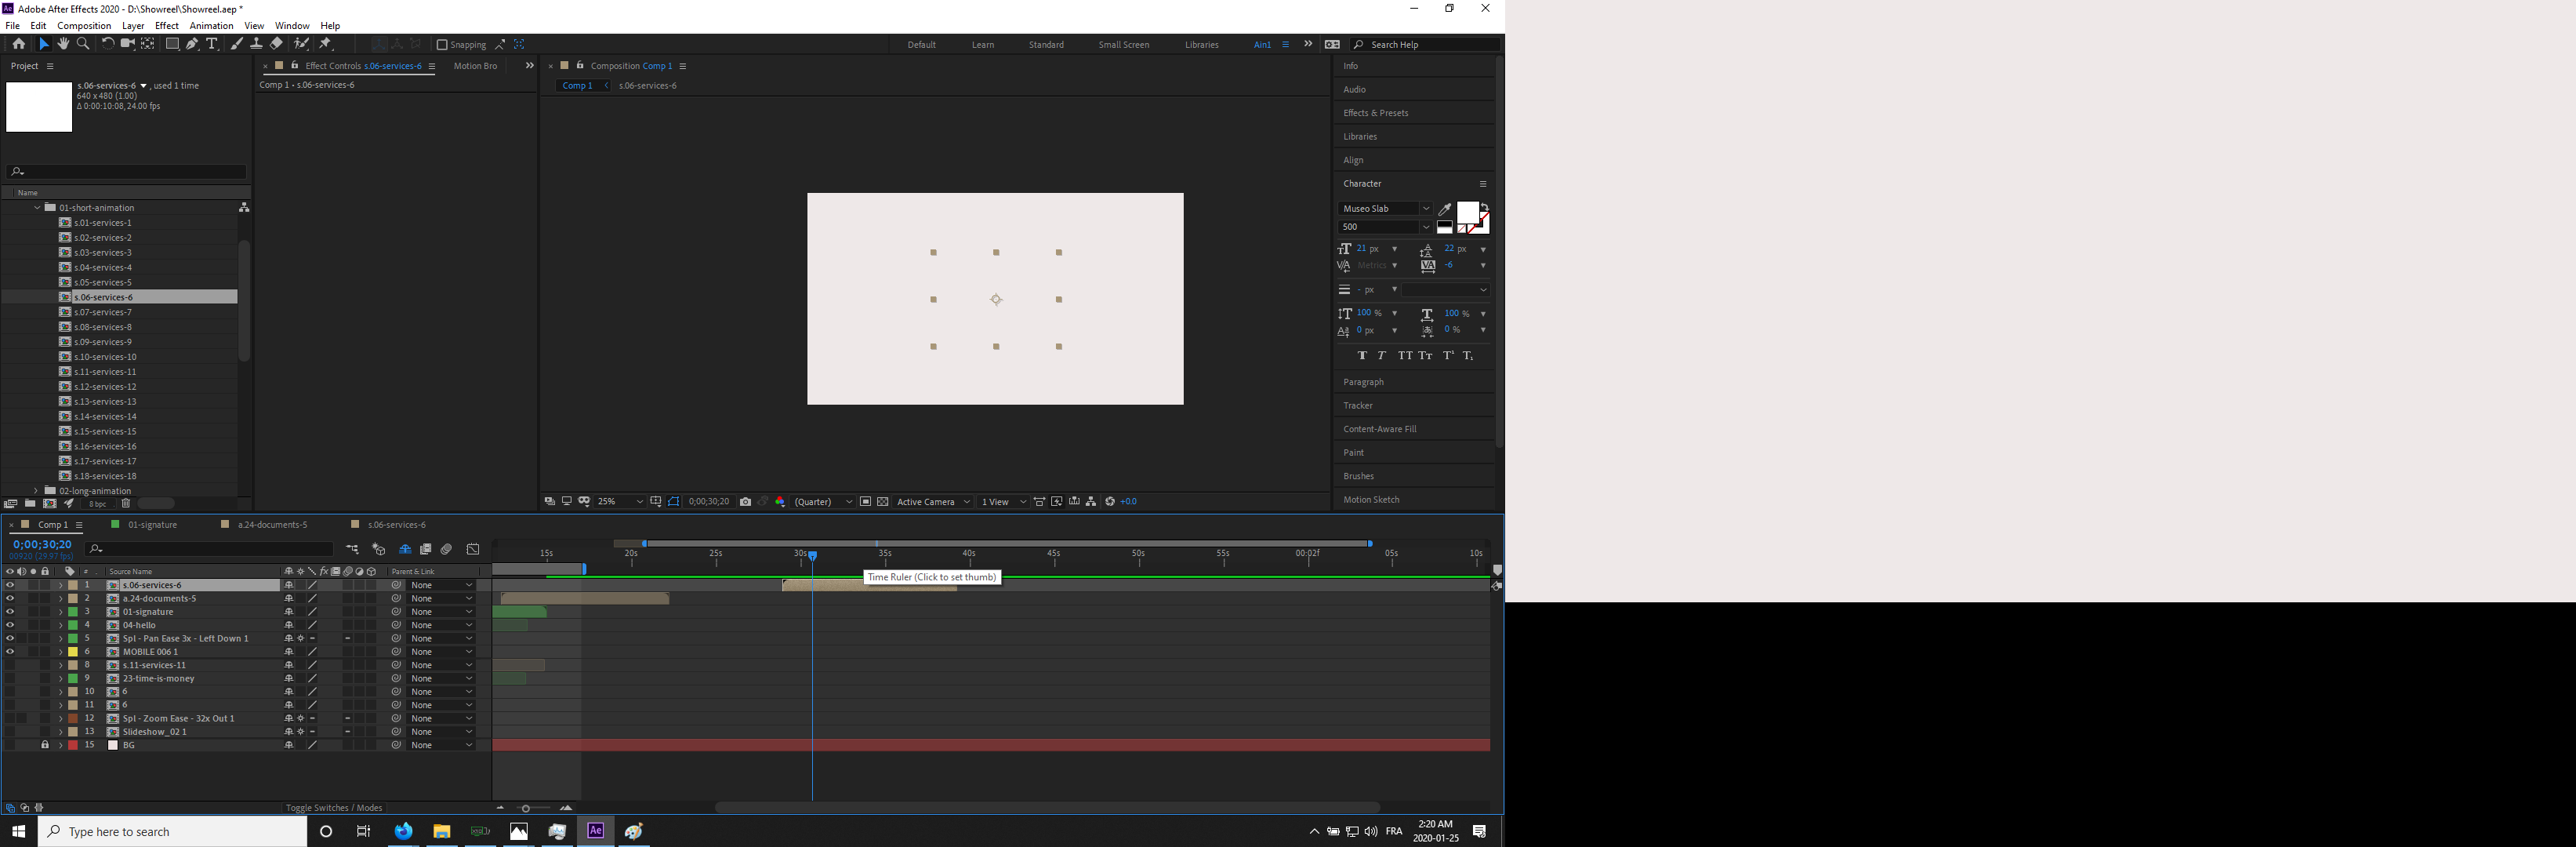
Task: Select the Quarter resolution dropdown in viewer
Action: coord(817,502)
